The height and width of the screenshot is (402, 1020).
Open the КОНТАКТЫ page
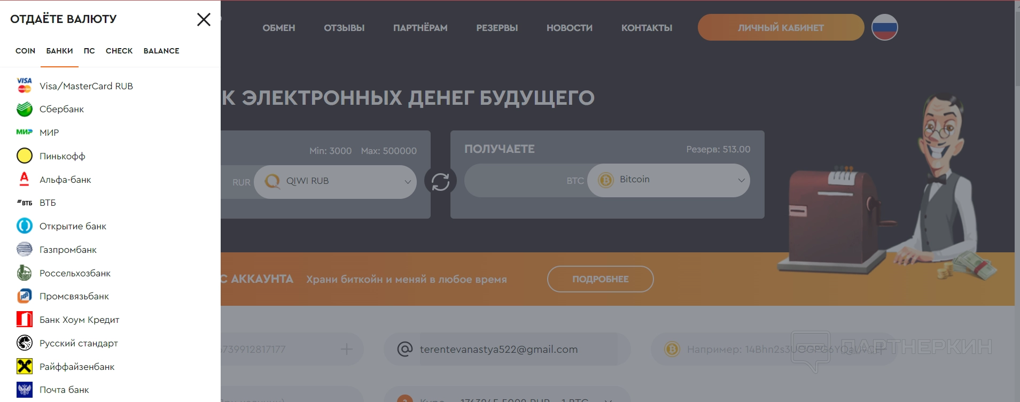coord(647,28)
